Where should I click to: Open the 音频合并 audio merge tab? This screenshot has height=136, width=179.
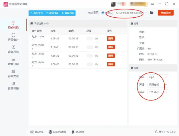(13, 37)
